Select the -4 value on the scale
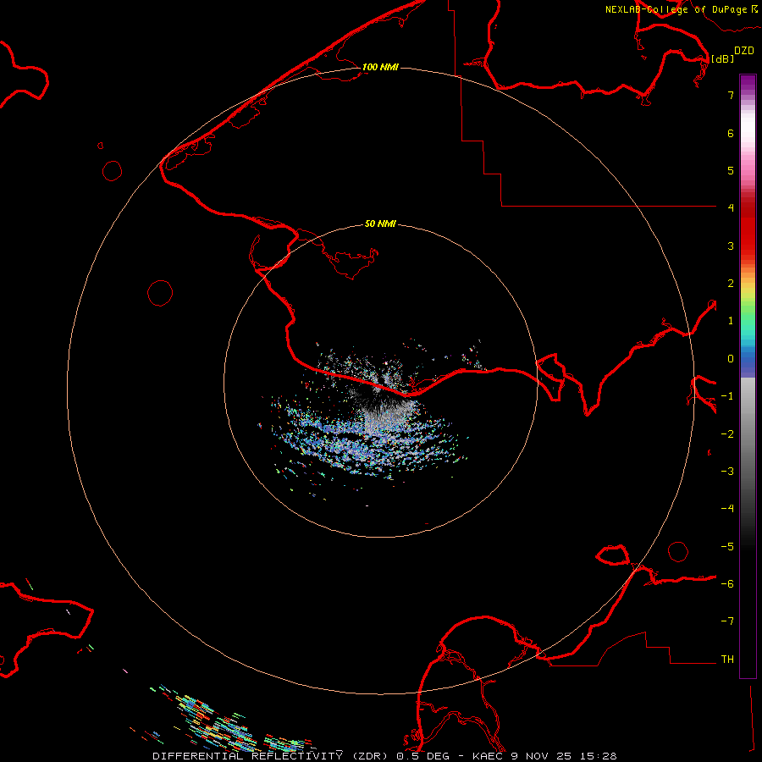This screenshot has height=762, width=762. point(727,509)
